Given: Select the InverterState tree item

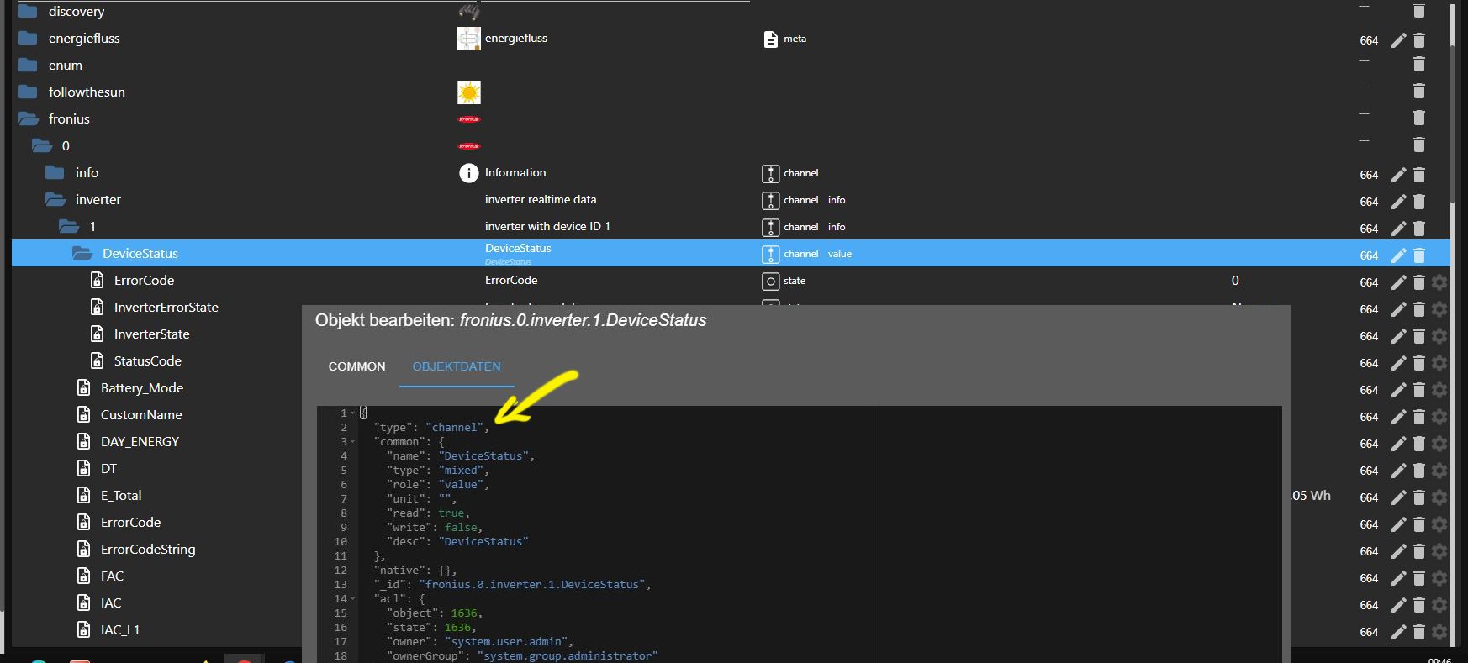Looking at the screenshot, I should pyautogui.click(x=152, y=334).
